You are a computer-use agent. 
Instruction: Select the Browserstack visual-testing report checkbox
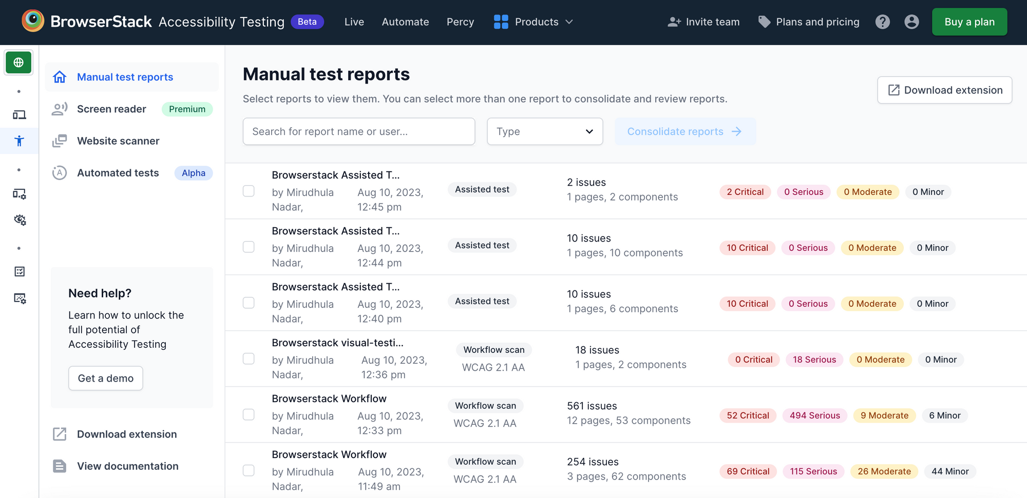click(249, 358)
